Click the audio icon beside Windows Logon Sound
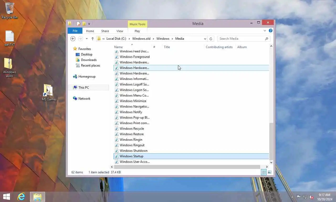 (x=117, y=90)
